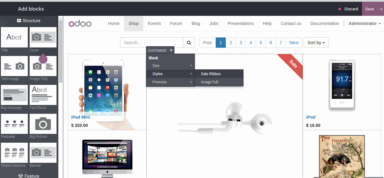
Task: Open the Shop menu item
Action: (134, 23)
